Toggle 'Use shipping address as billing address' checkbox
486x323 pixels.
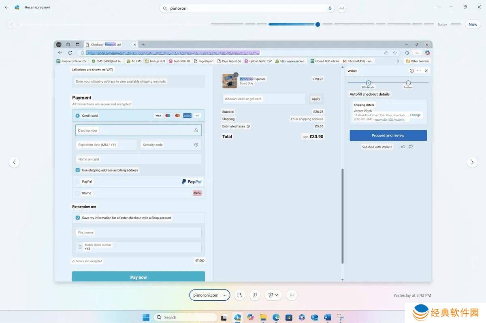[78, 170]
